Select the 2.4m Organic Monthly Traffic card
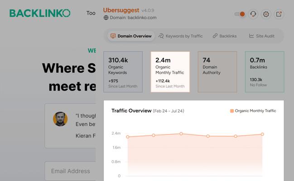Screen dimensions: 294x181 [170, 72]
